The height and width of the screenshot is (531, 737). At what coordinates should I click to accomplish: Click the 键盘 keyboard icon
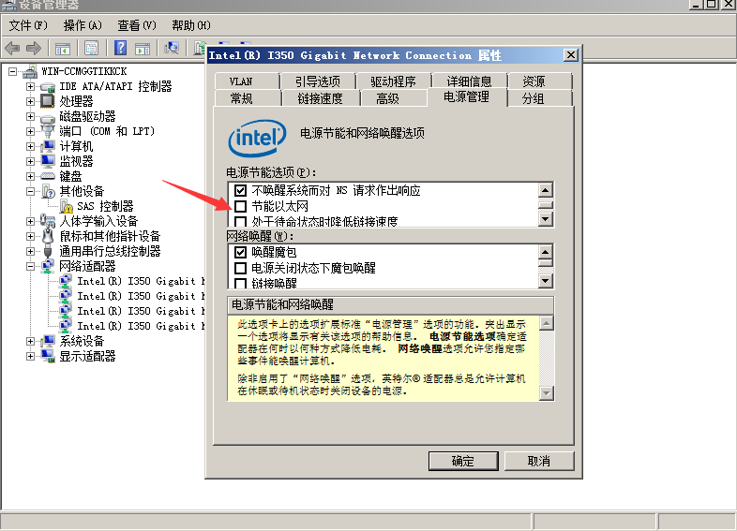click(x=48, y=176)
